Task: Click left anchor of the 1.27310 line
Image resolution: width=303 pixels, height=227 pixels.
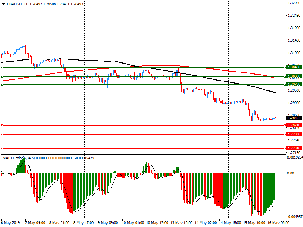Action: coord(2,148)
